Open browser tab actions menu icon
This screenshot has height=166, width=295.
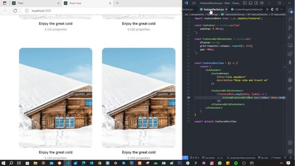(x=5, y=3)
